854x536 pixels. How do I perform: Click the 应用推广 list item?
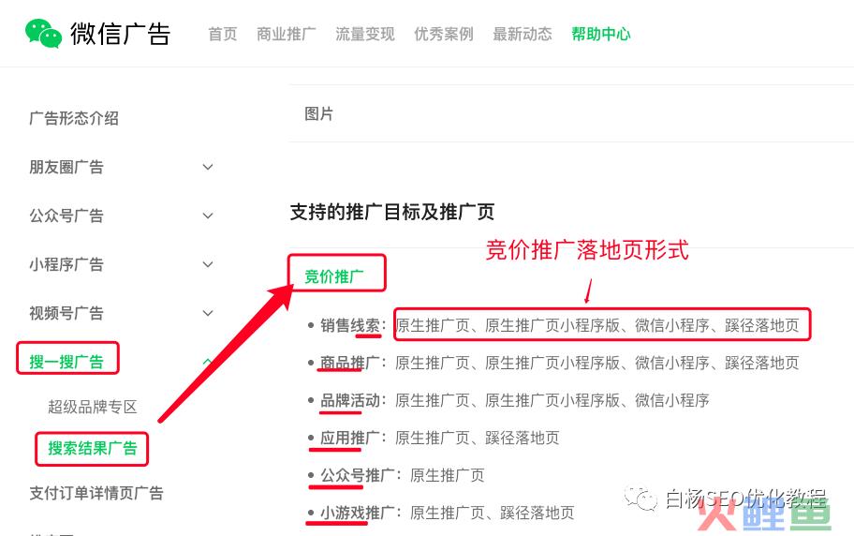pyautogui.click(x=434, y=438)
